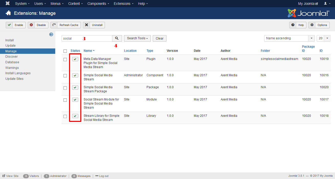335x179 pixels.
Task: Open the Options button
Action: pyautogui.click(x=319, y=25)
